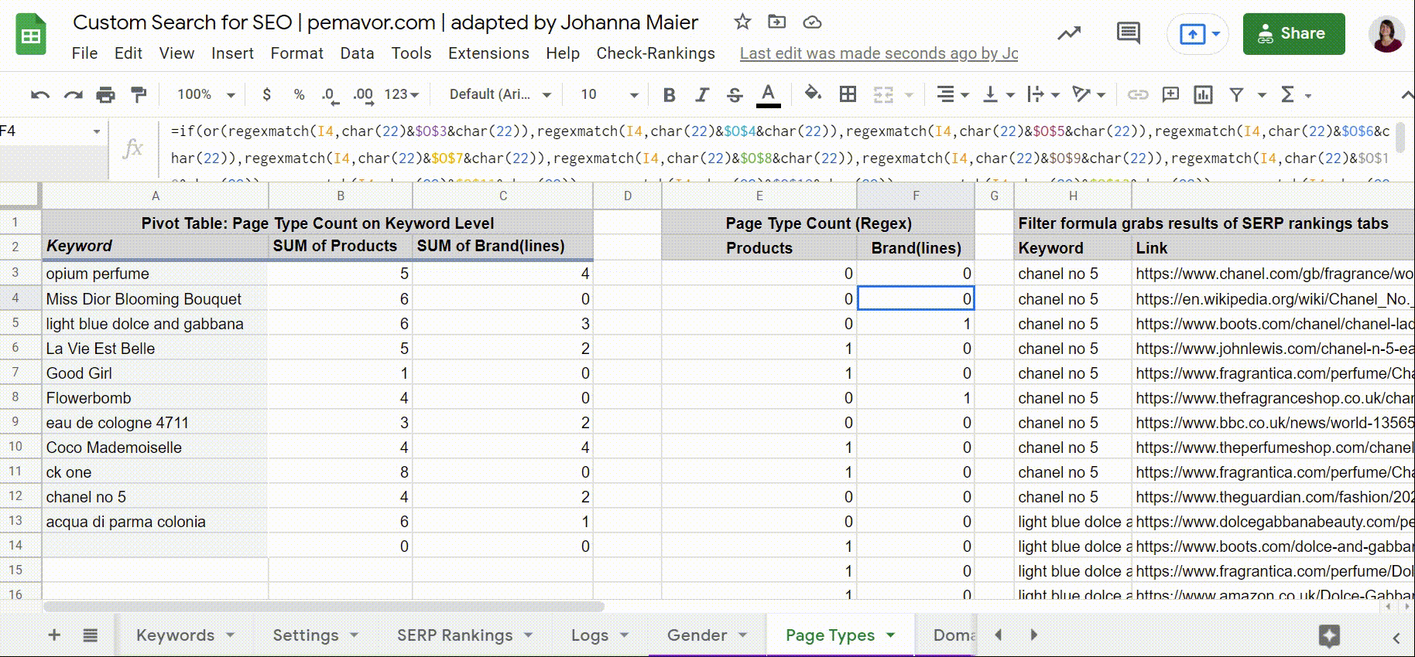Open text wrapping dropdown
This screenshot has width=1415, height=657.
pyautogui.click(x=1043, y=95)
